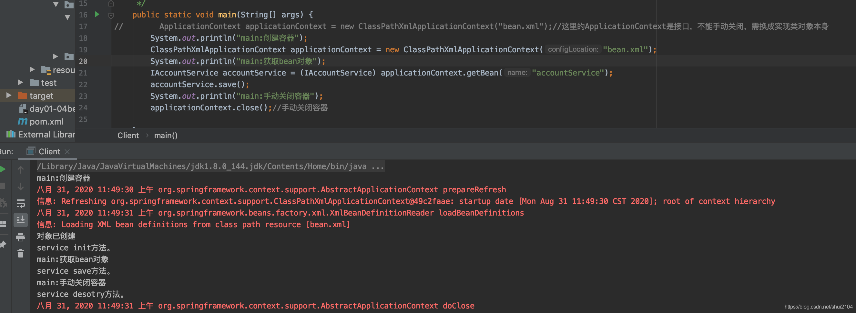856x313 pixels.
Task: Click the External Libraries bar-chart icon
Action: 11,134
